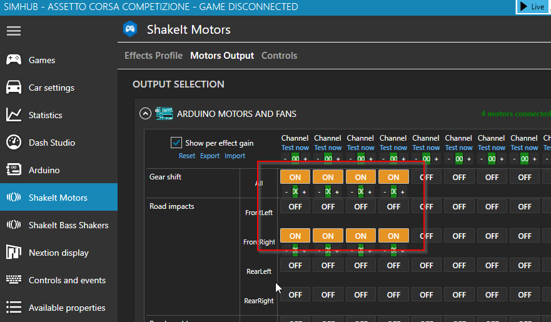
Task: Click the Live play button
Action: [532, 7]
